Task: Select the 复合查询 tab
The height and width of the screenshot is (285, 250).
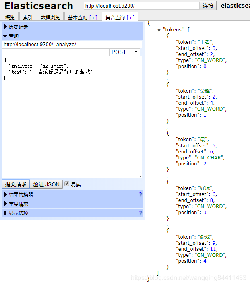Action: 115,17
